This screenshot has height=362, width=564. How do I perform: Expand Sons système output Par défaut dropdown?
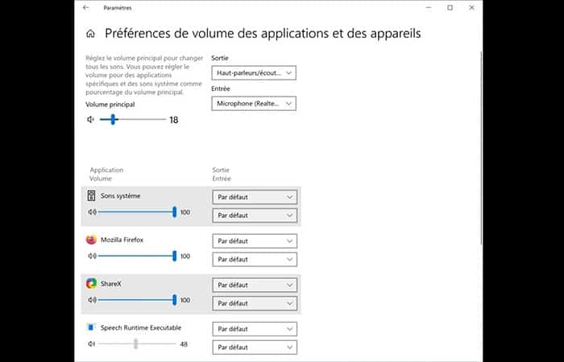point(255,197)
